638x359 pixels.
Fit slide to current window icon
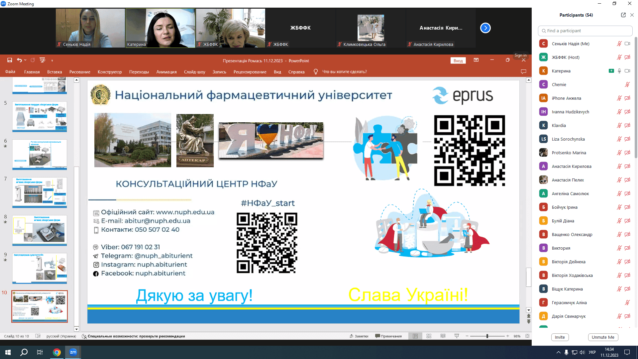pyautogui.click(x=527, y=336)
